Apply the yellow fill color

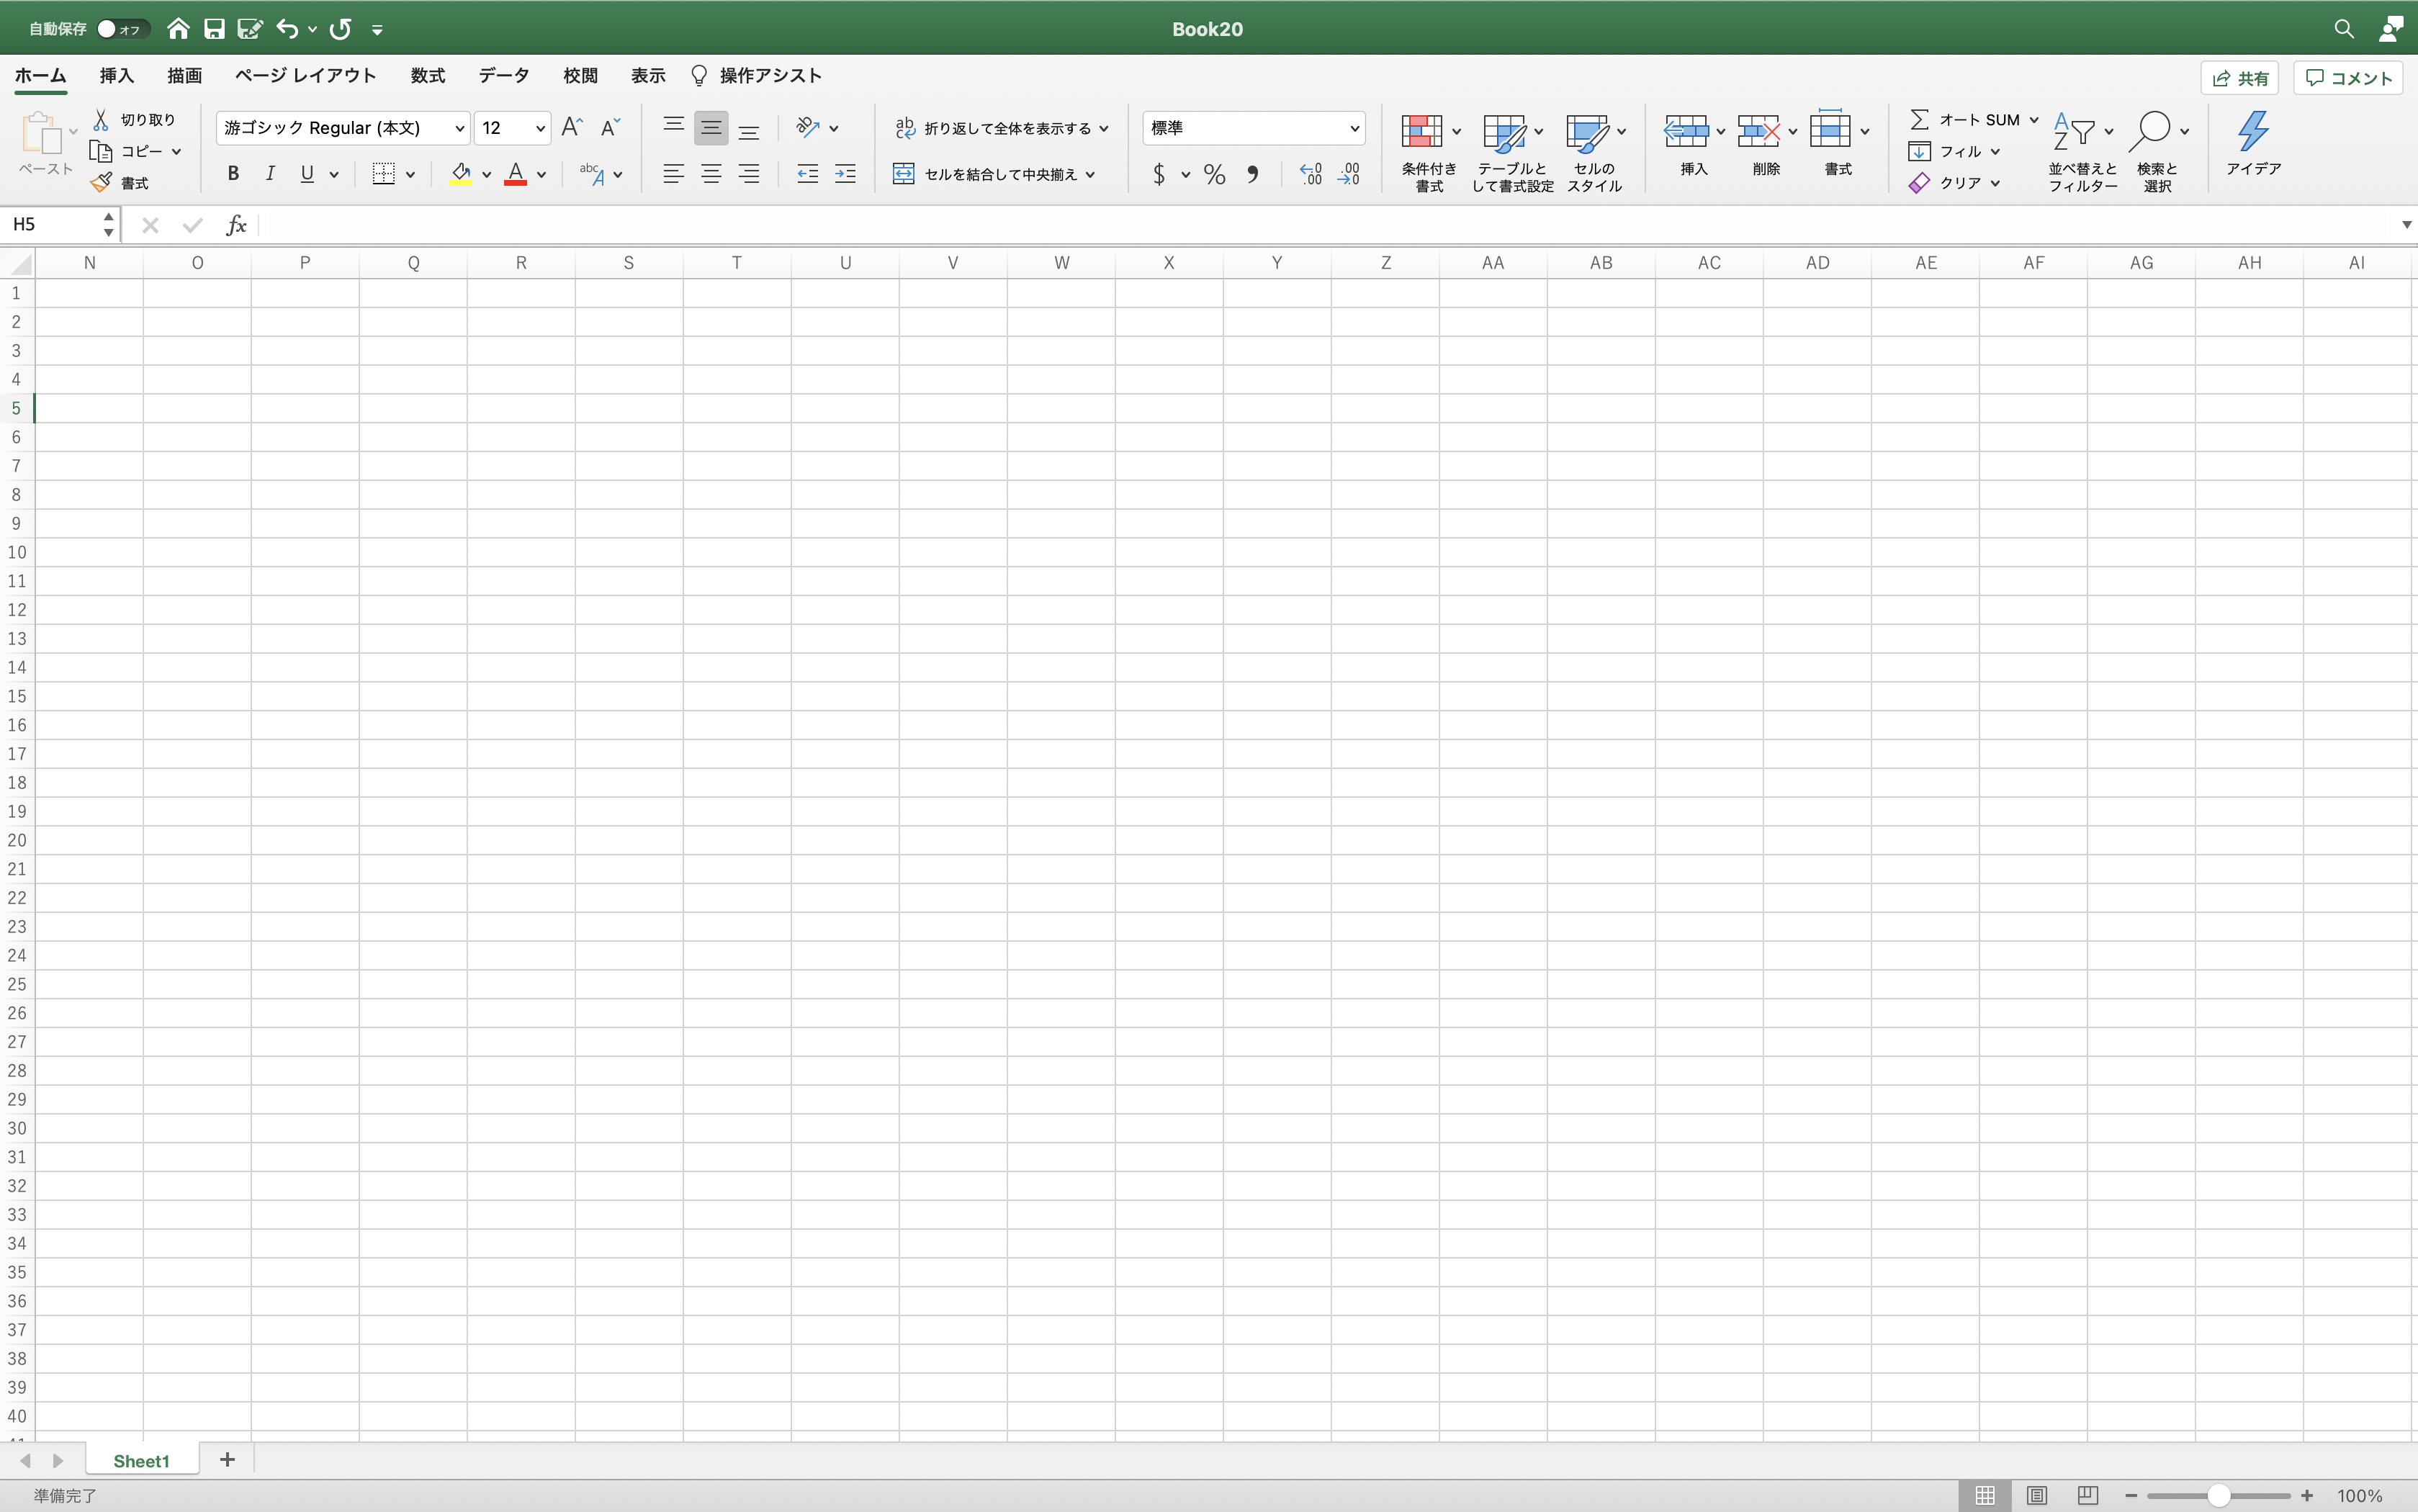click(460, 174)
